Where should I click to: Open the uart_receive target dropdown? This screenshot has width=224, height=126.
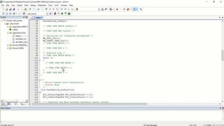[x=47, y=14]
